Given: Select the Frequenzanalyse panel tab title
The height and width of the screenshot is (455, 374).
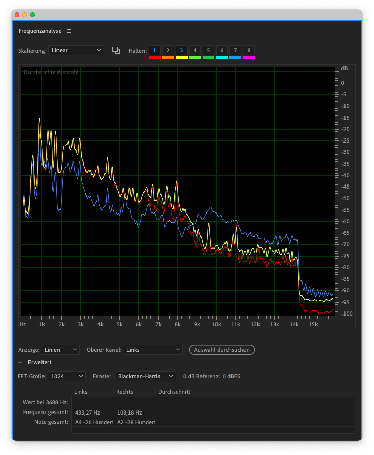Looking at the screenshot, I should [40, 31].
